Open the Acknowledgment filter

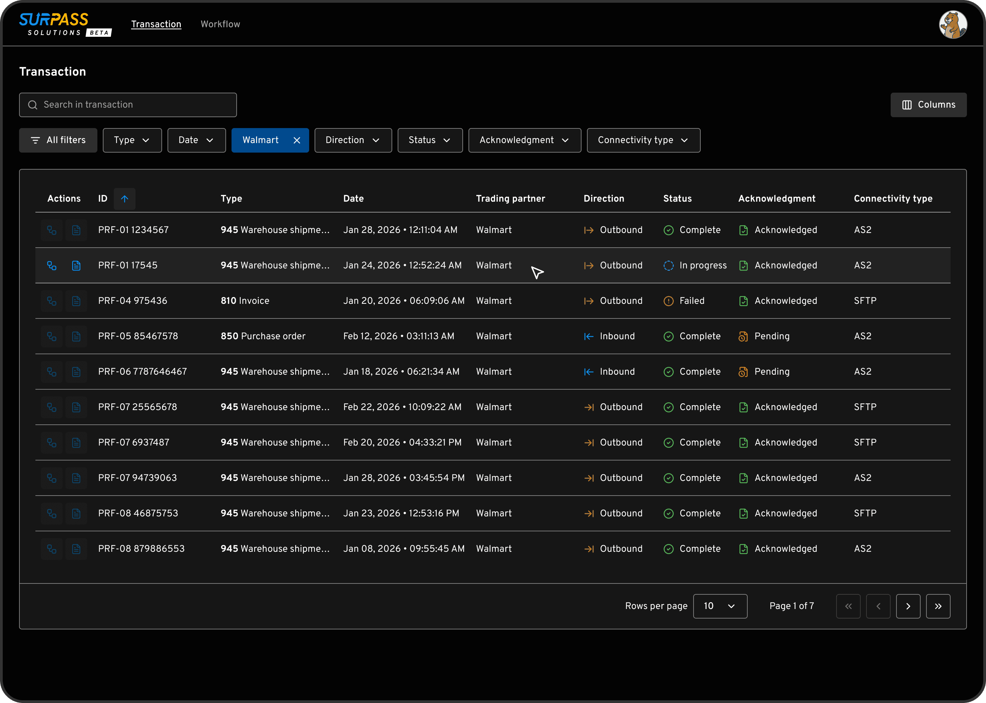524,140
